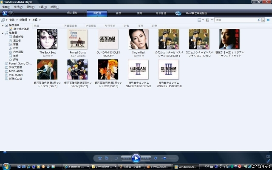Switch to the 同步處理 (Sync) tab

point(161,13)
